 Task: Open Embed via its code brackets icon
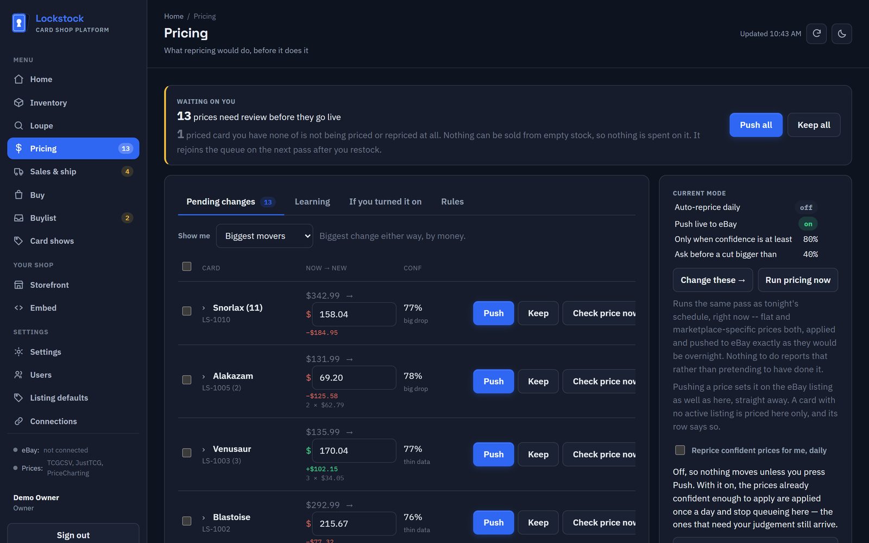click(x=18, y=308)
